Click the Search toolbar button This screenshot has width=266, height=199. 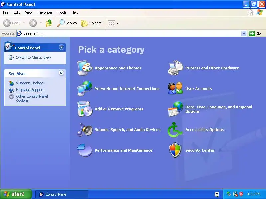[67, 23]
